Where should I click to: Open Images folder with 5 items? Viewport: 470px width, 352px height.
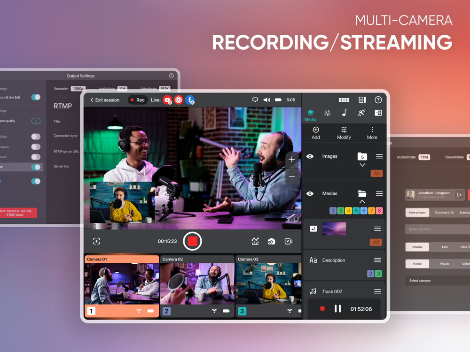coord(362,156)
